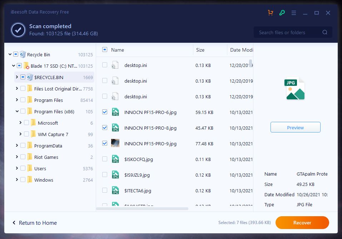Collapse the Program Files (x86) folder
This screenshot has width=342, height=239.
[17, 111]
